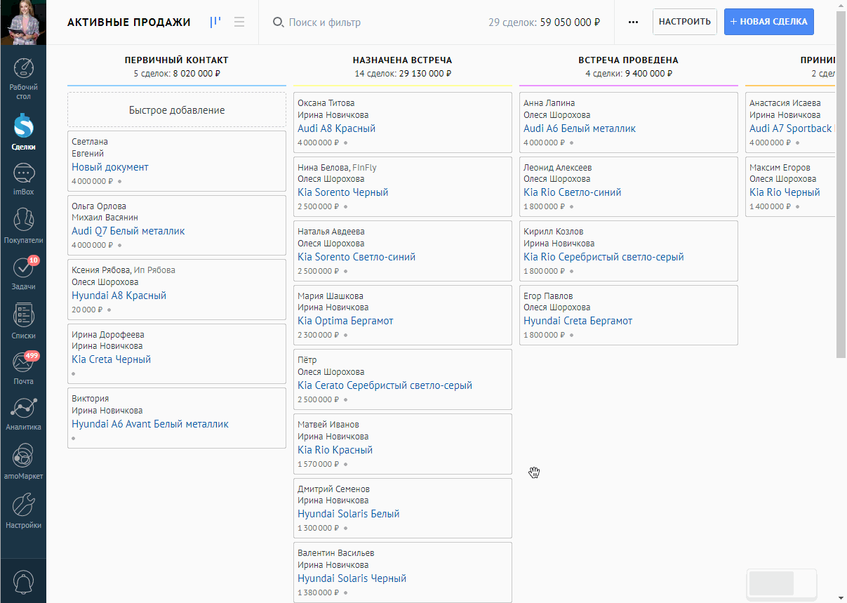Click the user profile avatar
Viewport: 847px width, 603px height.
click(24, 22)
